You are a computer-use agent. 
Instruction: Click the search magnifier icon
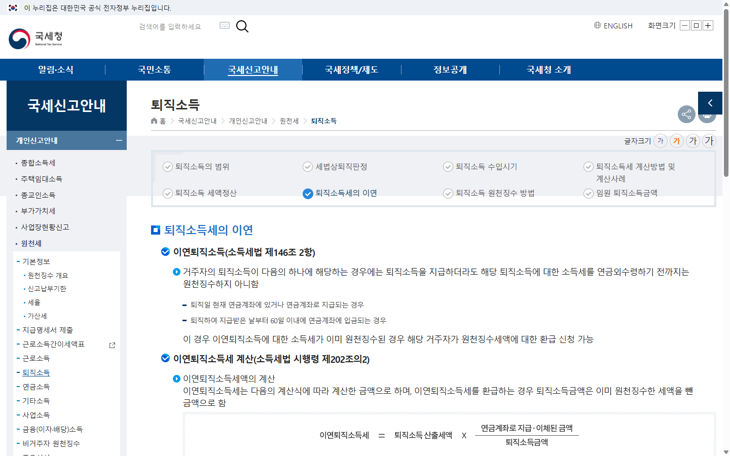tap(242, 26)
